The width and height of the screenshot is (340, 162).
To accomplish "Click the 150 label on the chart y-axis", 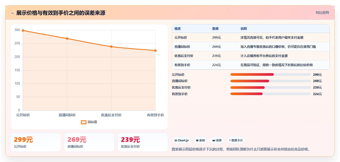I will tap(17, 70).
